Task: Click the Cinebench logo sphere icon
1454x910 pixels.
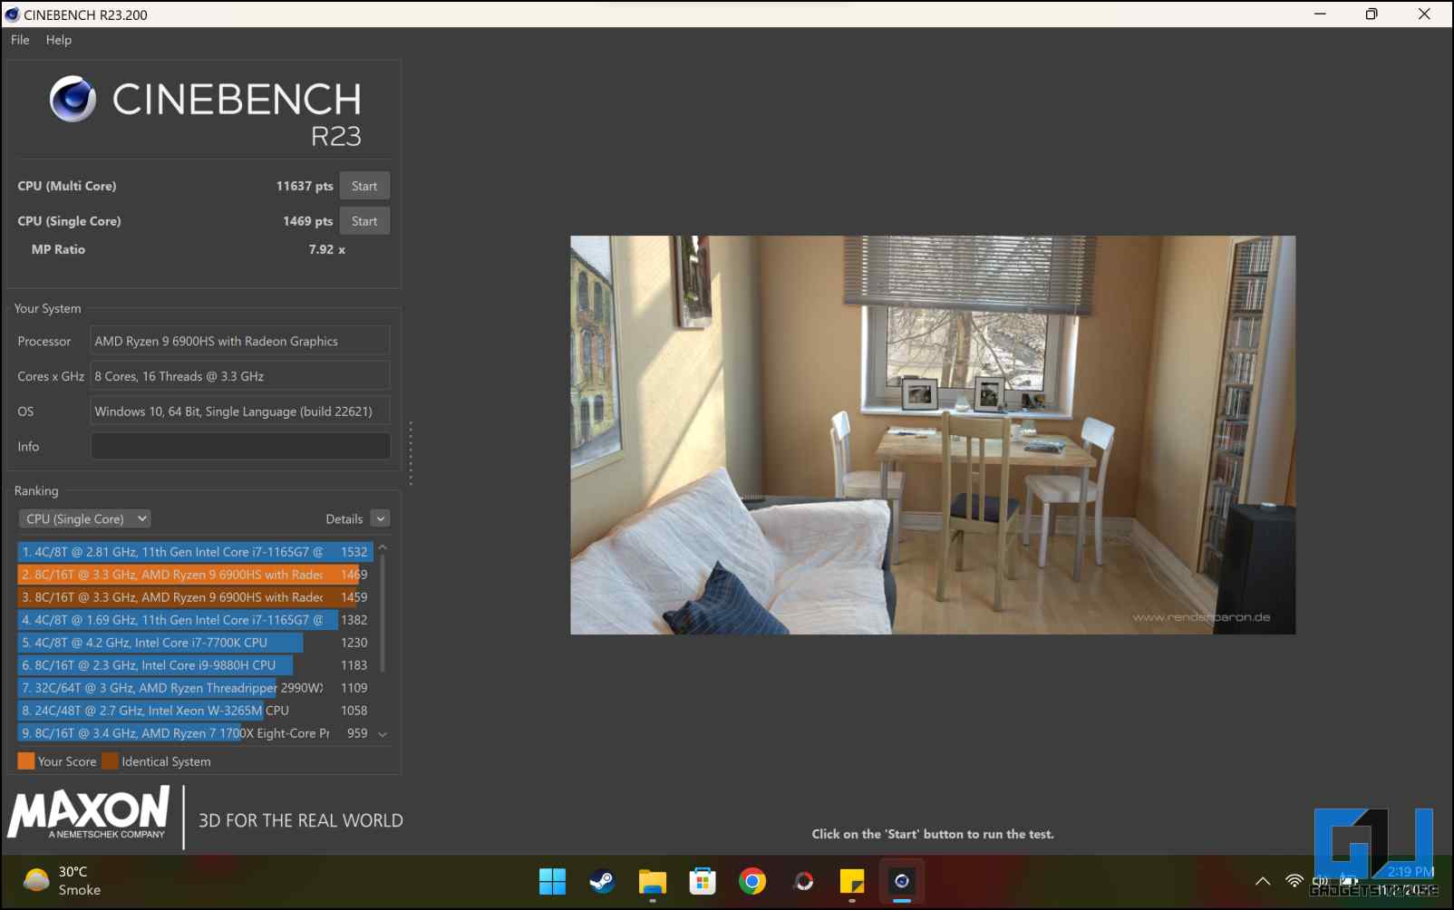Action: [x=73, y=99]
